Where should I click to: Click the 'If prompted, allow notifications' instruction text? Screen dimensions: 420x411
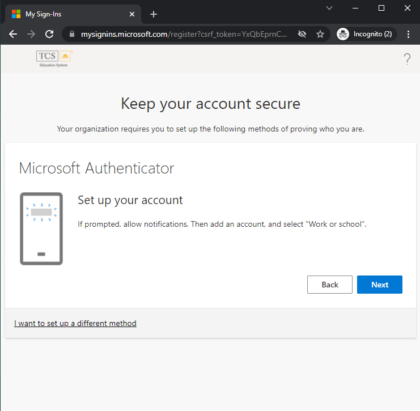pyautogui.click(x=222, y=224)
